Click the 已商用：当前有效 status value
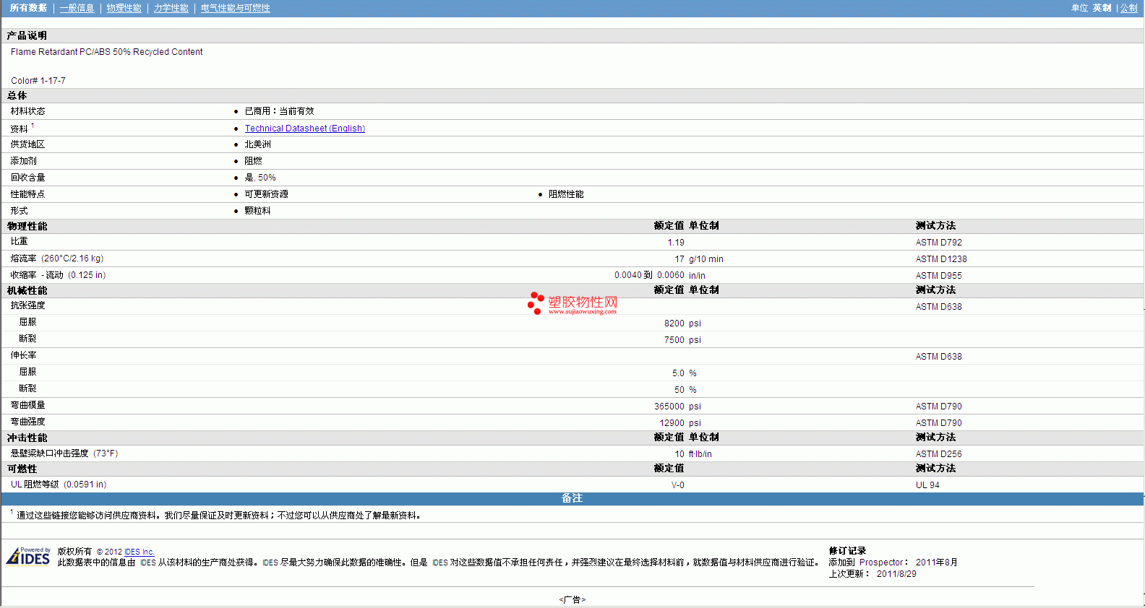Image resolution: width=1145 pixels, height=608 pixels. (x=279, y=111)
